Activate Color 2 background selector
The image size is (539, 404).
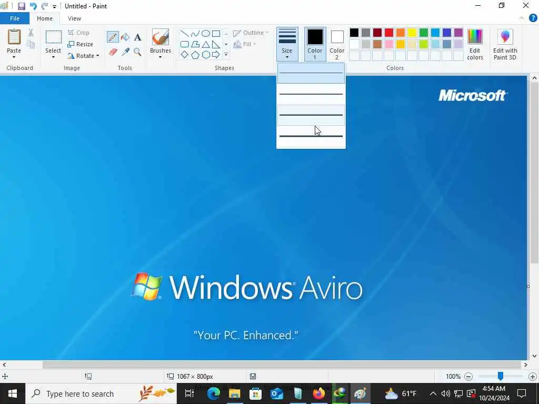click(337, 44)
